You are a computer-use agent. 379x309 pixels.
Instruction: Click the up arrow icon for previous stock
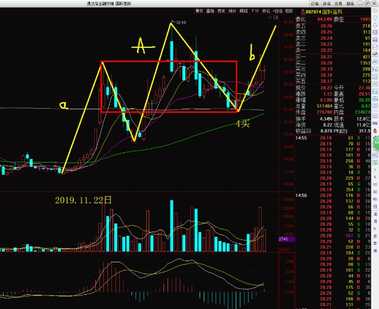375,18
